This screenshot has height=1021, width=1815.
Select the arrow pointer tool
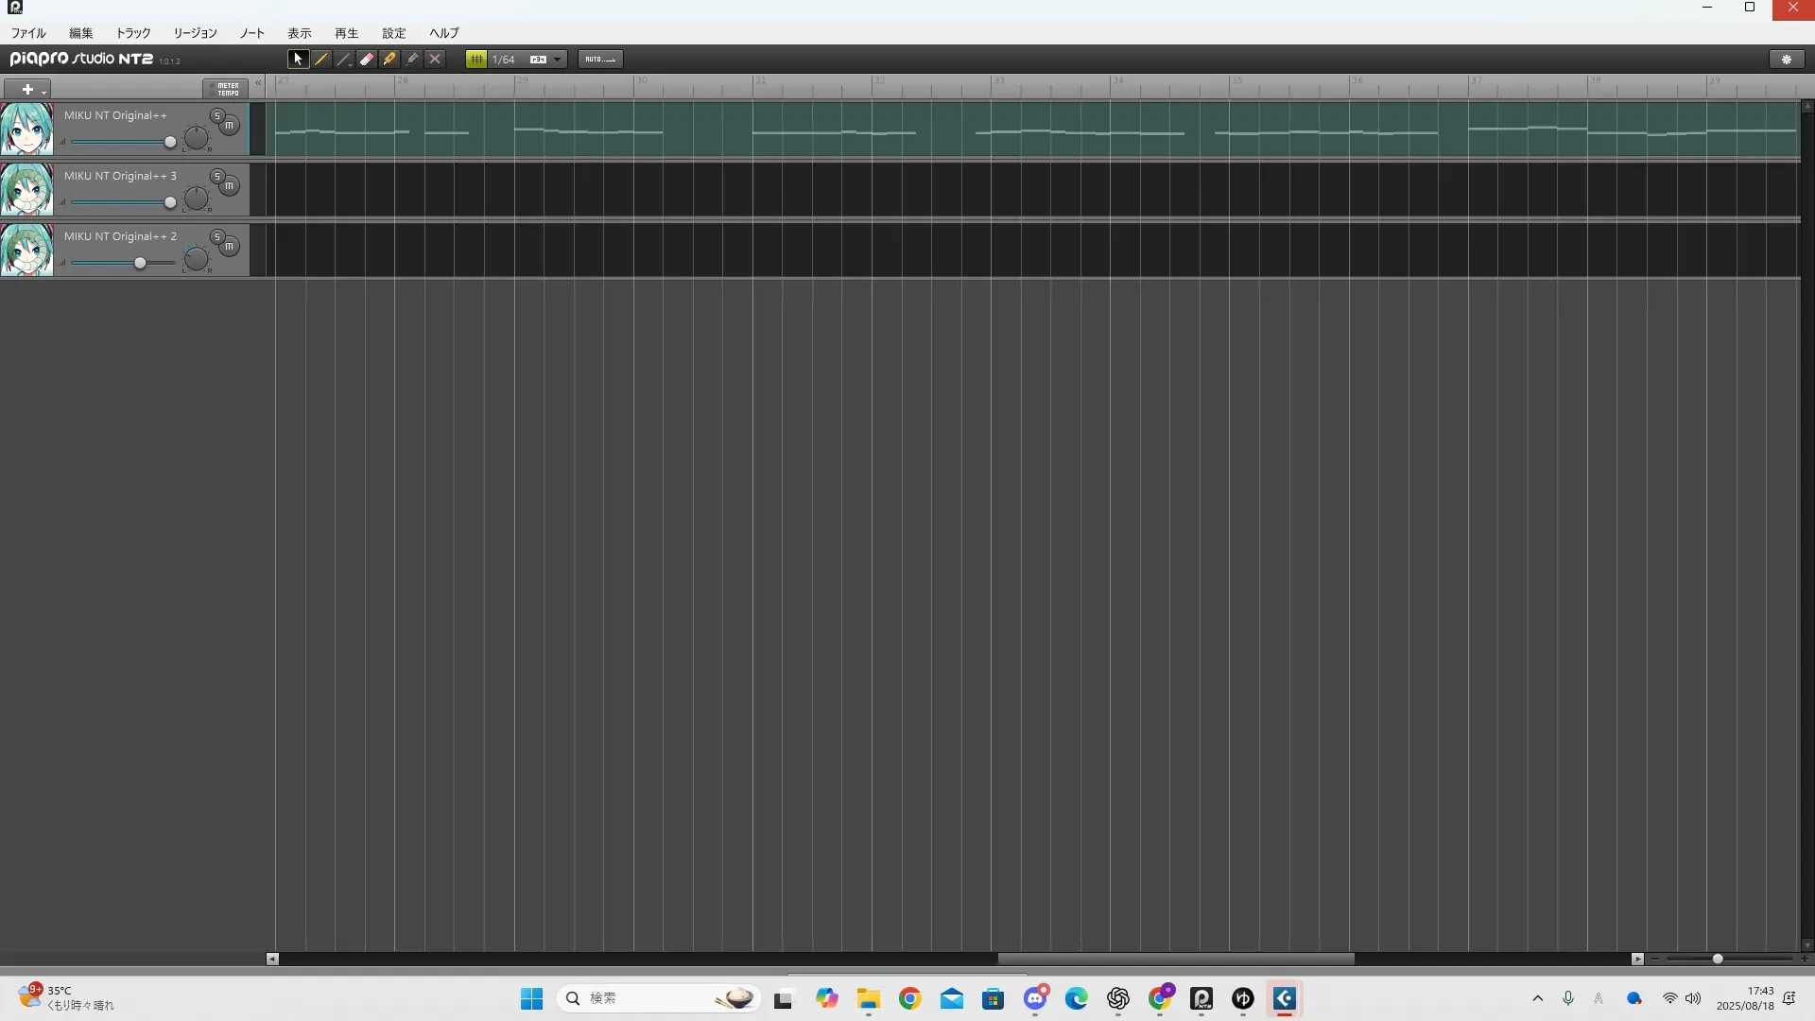click(298, 59)
